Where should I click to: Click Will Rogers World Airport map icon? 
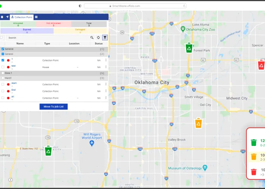point(92,143)
